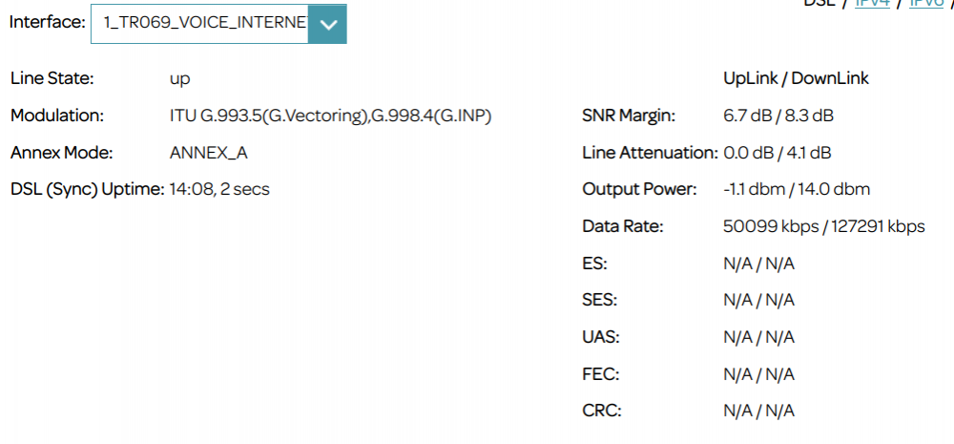Click the UpLink / DownLink column header

click(x=796, y=78)
